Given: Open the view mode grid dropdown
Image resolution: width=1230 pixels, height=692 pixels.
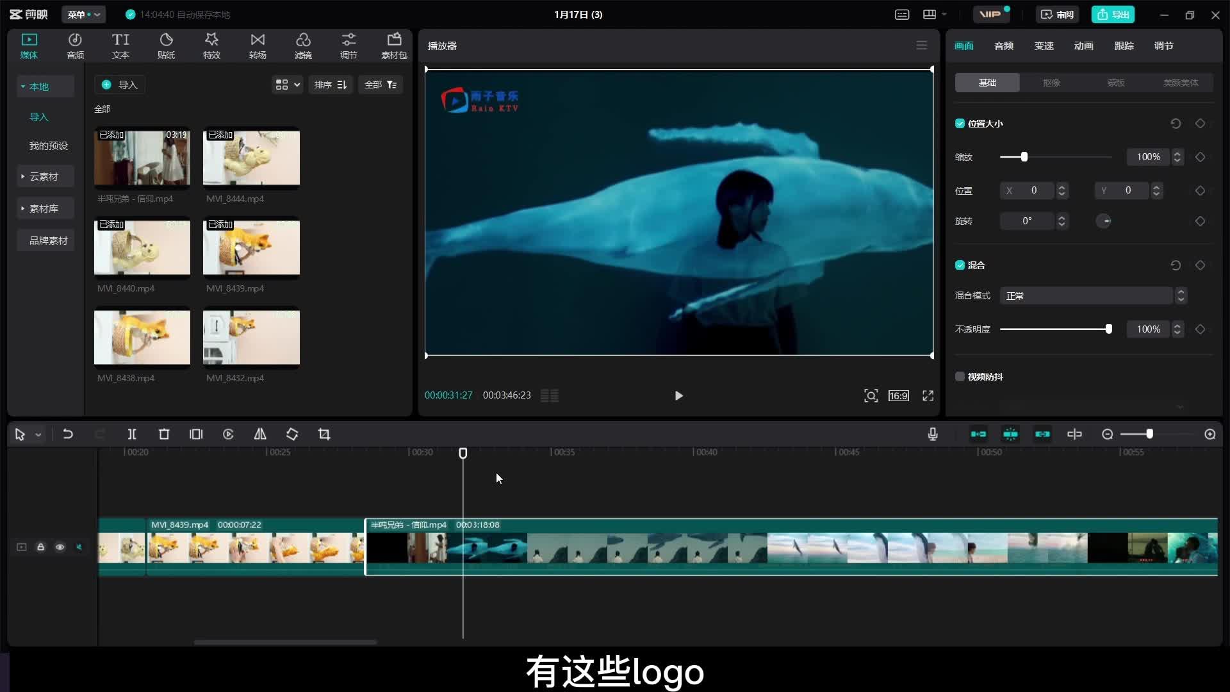Looking at the screenshot, I should tap(287, 85).
